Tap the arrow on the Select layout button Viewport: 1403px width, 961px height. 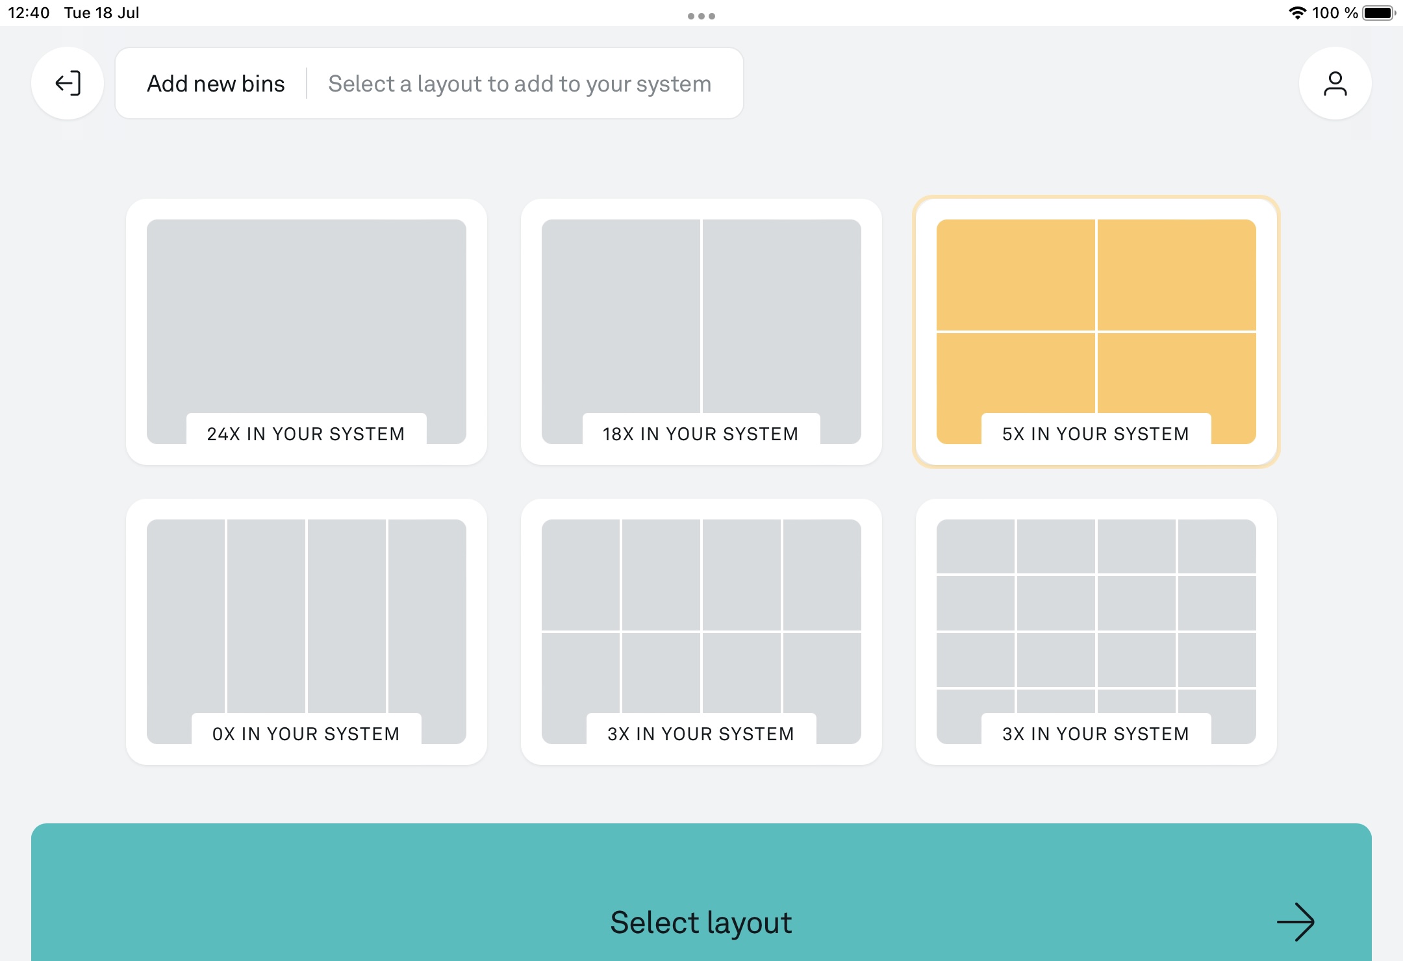click(x=1295, y=921)
